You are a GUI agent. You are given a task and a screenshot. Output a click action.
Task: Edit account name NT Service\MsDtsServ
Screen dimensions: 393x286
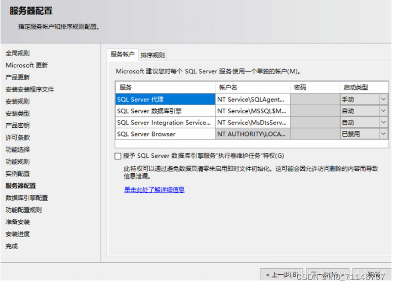click(x=253, y=122)
